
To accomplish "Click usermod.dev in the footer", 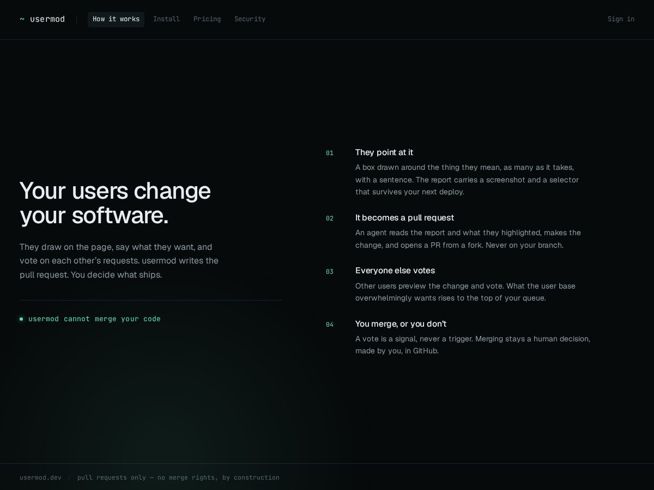I will click(40, 477).
